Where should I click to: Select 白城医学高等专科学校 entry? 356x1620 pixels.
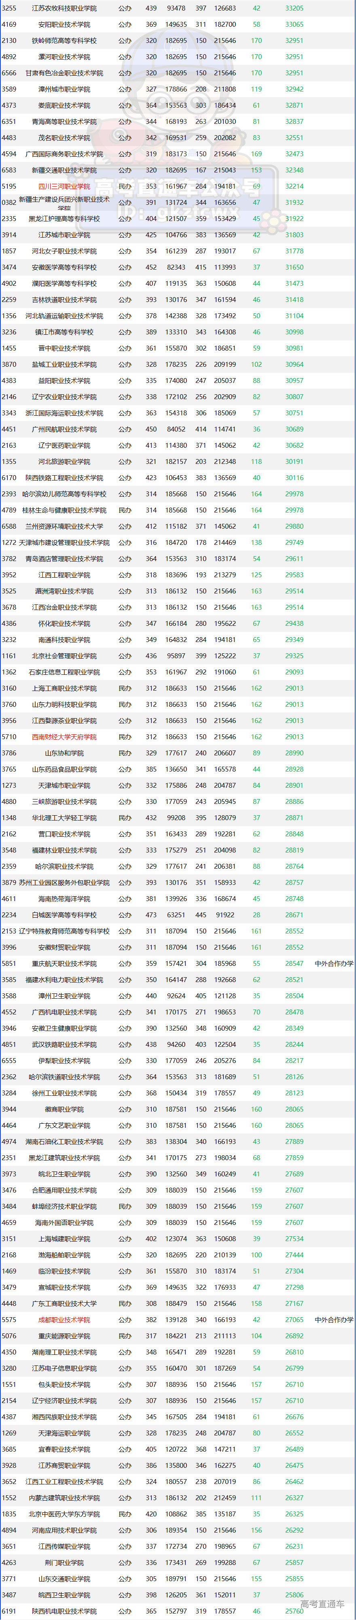64,915
